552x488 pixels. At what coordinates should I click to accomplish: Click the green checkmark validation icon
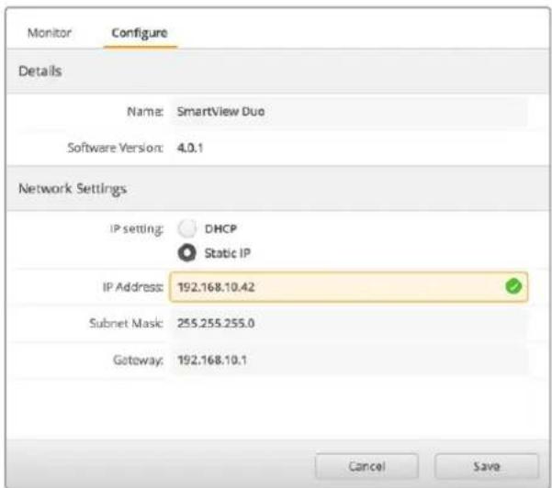point(513,286)
